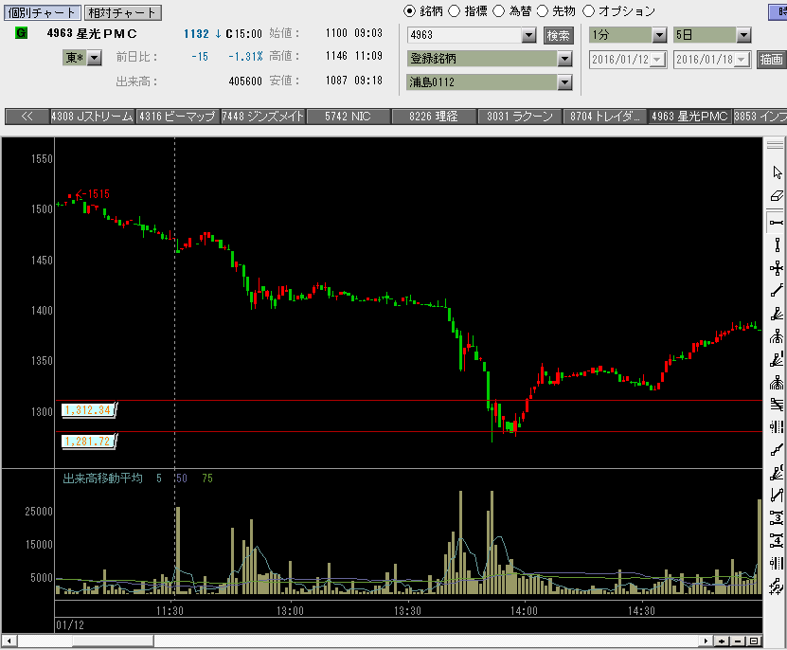The image size is (787, 650).
Task: Click the horizontal scrollbar thumb
Action: tap(113, 641)
